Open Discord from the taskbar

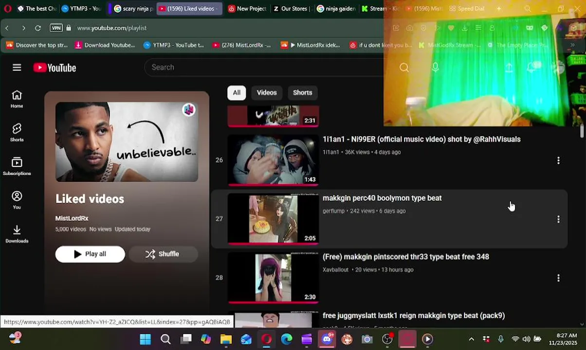point(327,339)
